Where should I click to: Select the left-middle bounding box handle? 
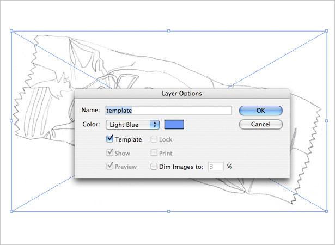coord(11,121)
